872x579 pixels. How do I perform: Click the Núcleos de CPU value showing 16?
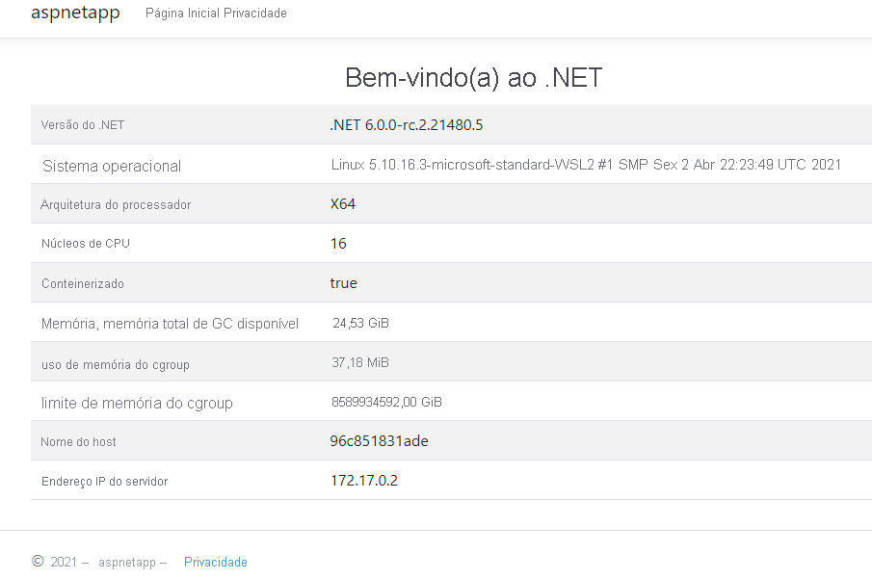337,243
